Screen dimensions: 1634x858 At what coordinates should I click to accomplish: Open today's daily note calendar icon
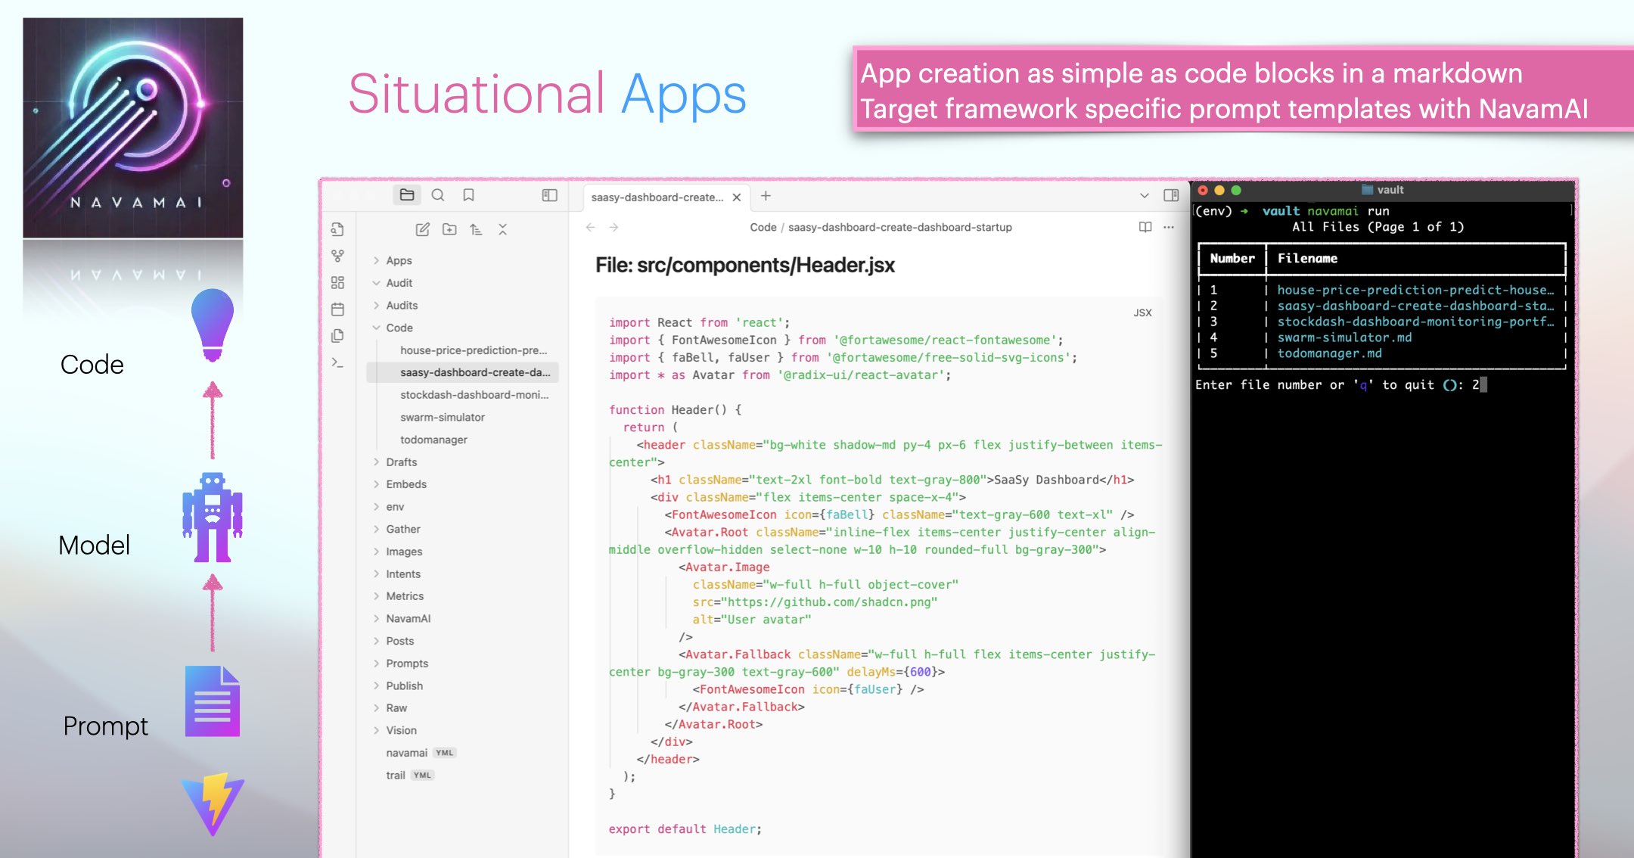pyautogui.click(x=337, y=309)
